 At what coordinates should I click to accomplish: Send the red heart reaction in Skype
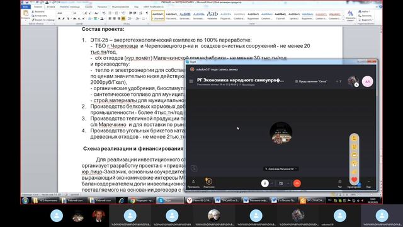click(354, 180)
